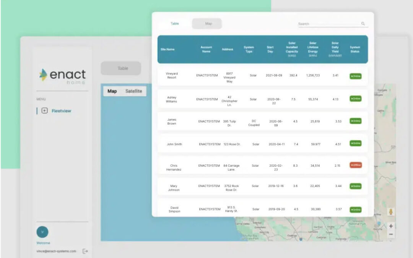Click the back-arrow icon next to Fleetview
This screenshot has height=258, width=413.
point(45,111)
